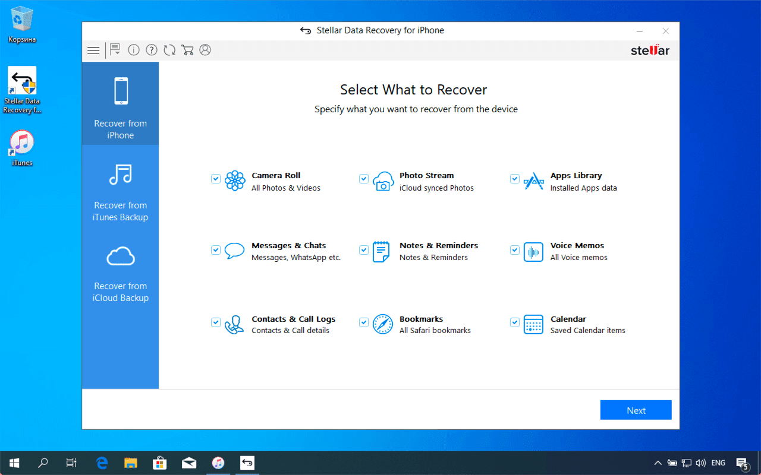Select the Recover from iPhone tab
Screen dimensions: 761x475
point(121,103)
